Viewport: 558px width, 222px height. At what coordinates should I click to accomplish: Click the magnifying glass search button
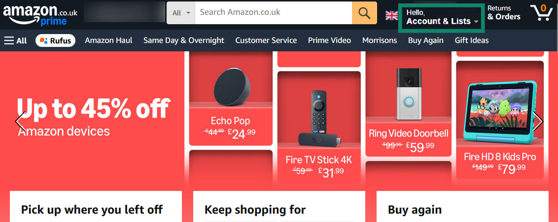click(x=364, y=13)
